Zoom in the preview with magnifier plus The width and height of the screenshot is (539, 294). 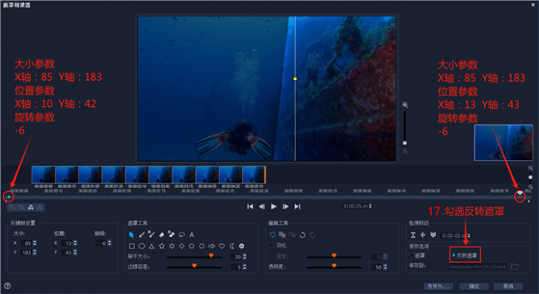(x=405, y=105)
